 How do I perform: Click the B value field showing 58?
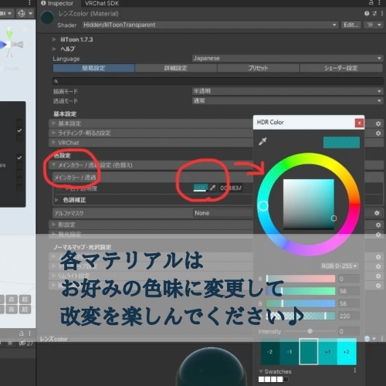click(x=348, y=303)
